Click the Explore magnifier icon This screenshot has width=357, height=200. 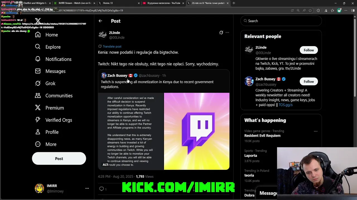click(x=38, y=47)
